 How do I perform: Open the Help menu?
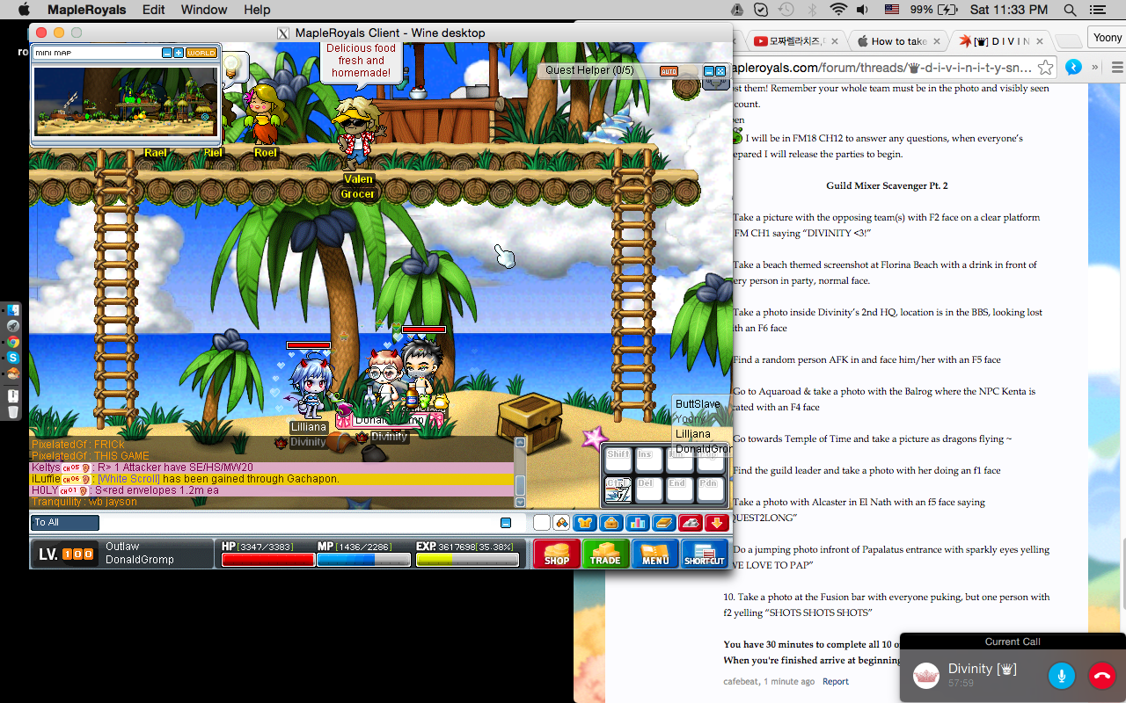[x=257, y=10]
